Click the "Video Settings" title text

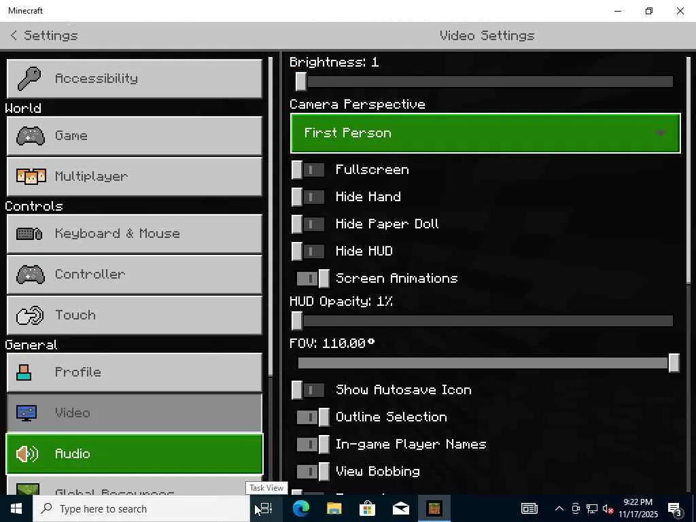(487, 35)
